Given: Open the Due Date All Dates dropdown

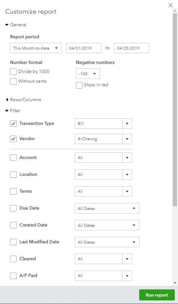Looking at the screenshot, I should (x=107, y=208).
